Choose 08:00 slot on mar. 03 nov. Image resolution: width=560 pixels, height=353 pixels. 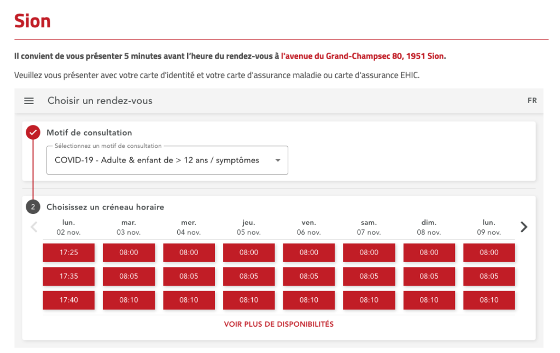(x=129, y=253)
